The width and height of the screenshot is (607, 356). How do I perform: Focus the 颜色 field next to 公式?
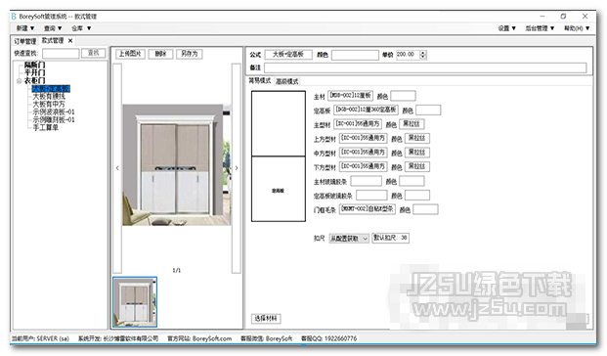coord(355,55)
